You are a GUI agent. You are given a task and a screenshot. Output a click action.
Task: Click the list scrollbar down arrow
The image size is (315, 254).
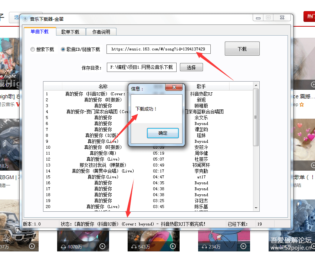pos(256,208)
